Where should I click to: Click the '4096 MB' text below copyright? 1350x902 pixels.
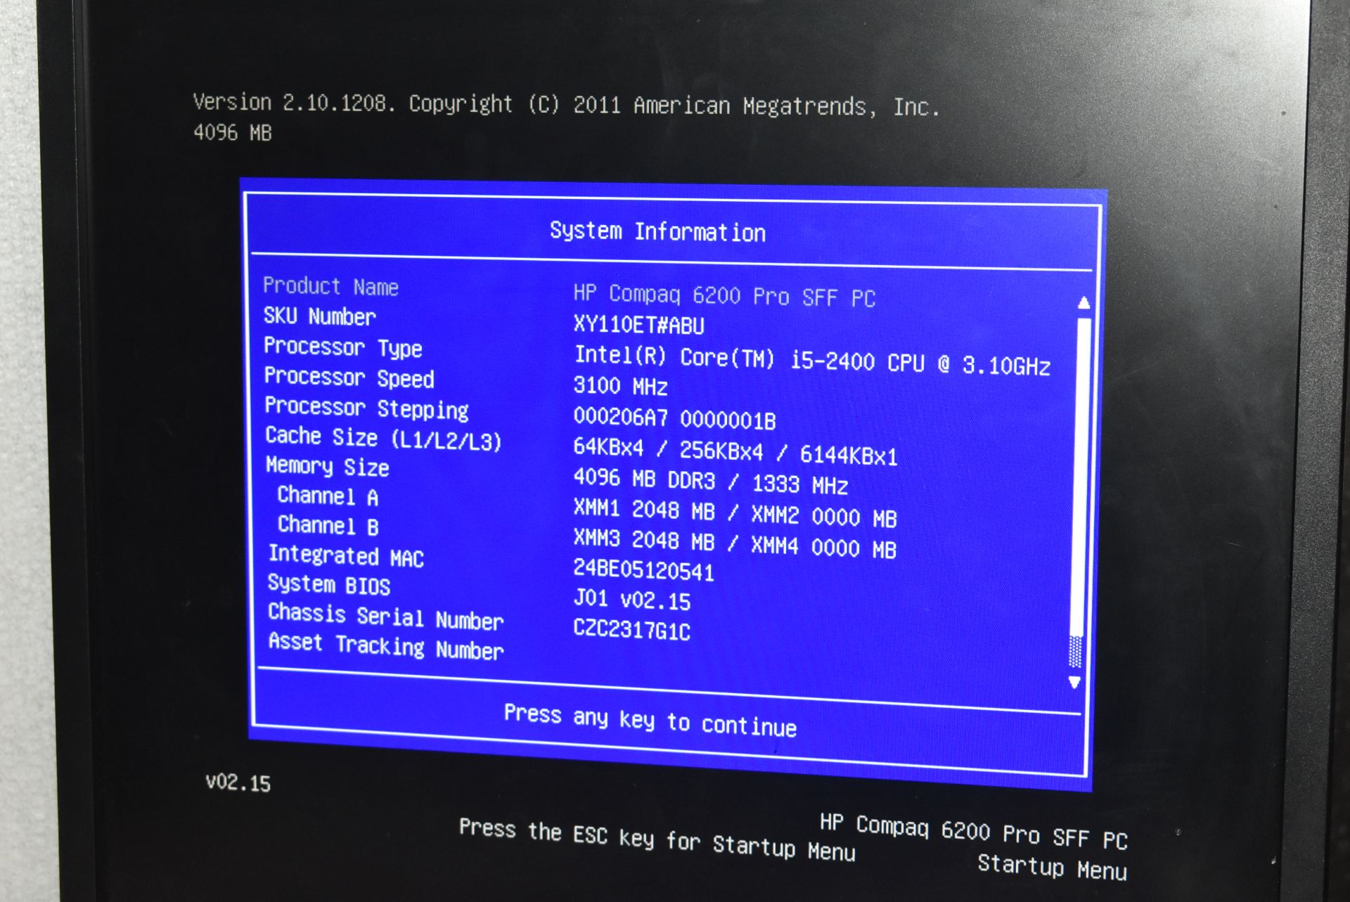tap(232, 132)
